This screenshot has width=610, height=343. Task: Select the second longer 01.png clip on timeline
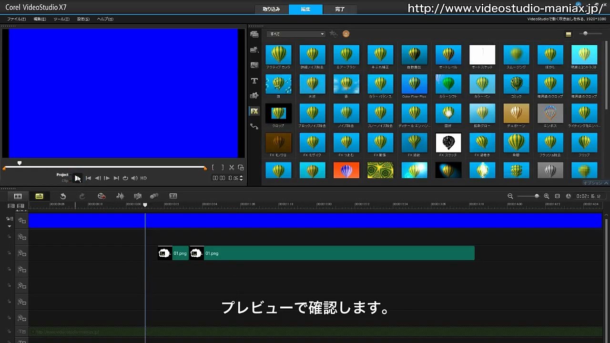click(332, 253)
